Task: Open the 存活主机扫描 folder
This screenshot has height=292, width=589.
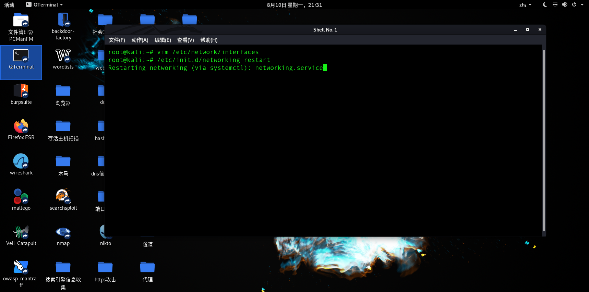Action: (63, 131)
